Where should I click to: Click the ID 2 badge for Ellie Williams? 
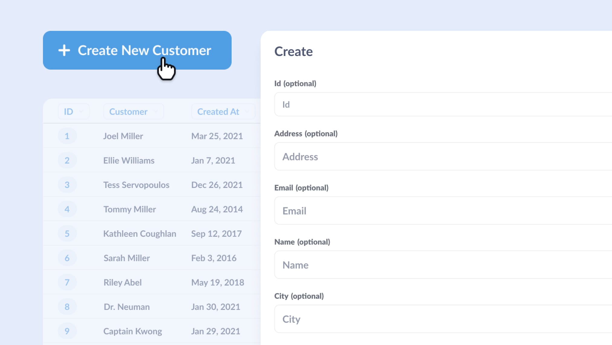click(x=67, y=160)
